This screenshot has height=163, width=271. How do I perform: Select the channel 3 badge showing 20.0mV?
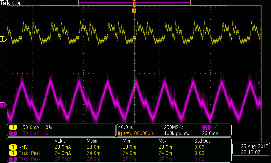(x=13, y=133)
